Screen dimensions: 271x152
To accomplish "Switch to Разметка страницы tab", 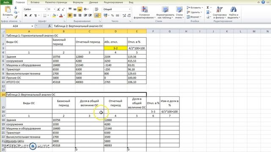I will point(56,3).
